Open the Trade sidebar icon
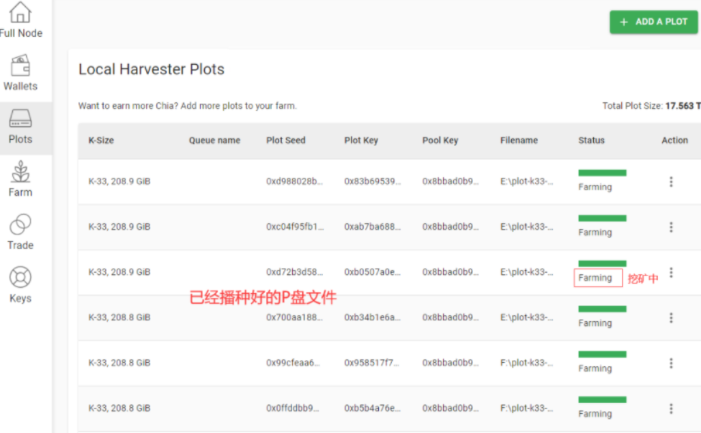Viewport: 701px width, 433px height. point(20,224)
